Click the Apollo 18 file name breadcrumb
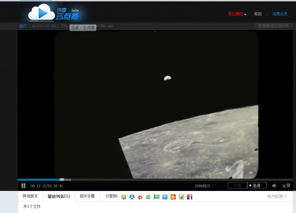This screenshot has height=213, width=296. tap(73, 26)
